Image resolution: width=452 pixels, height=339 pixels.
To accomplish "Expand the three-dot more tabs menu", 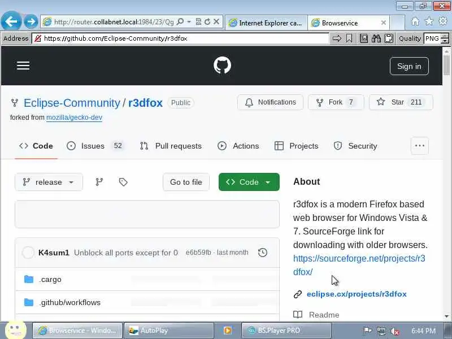I will tap(419, 146).
